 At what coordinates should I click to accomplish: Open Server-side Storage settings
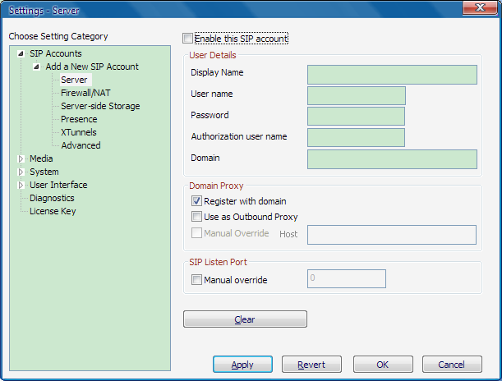(x=100, y=106)
